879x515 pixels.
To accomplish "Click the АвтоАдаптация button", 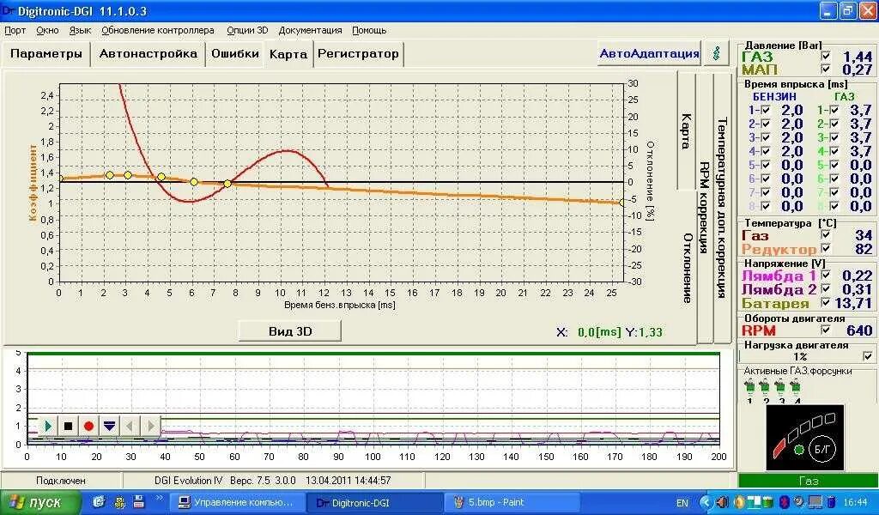I will (x=649, y=53).
